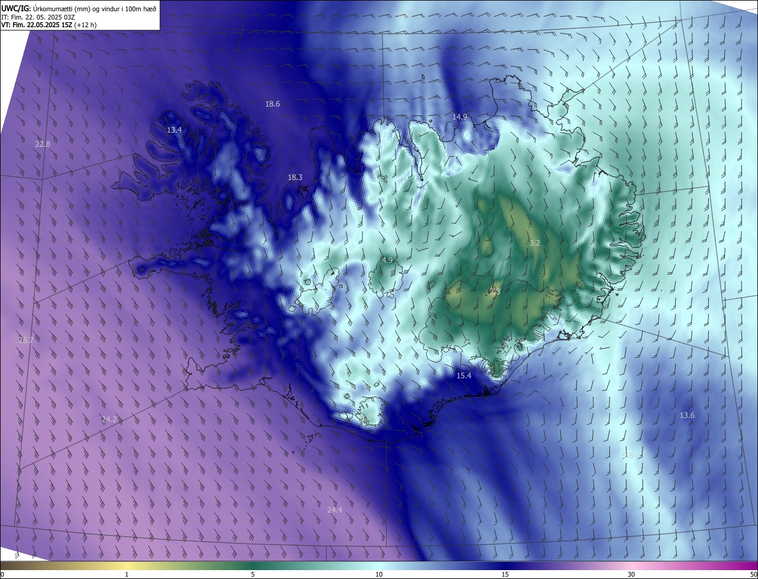Click the 24.4 value label
Screen dimensions: 758x579
pyautogui.click(x=335, y=510)
